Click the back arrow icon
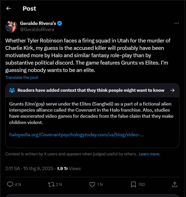186x197 pixels. [9, 8]
